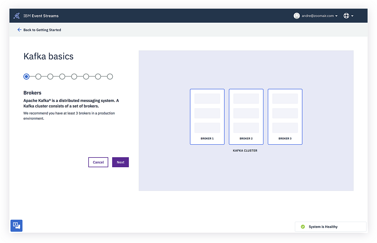Expand the help menu caret
The height and width of the screenshot is (243, 377).
point(352,16)
